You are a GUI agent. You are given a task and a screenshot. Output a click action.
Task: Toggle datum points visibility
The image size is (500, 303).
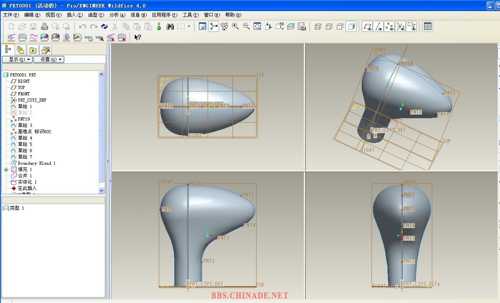tap(390, 26)
